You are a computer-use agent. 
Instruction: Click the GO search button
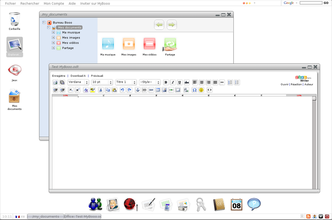[x=326, y=3]
